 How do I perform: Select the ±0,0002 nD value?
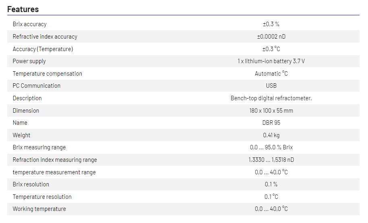[x=271, y=37]
